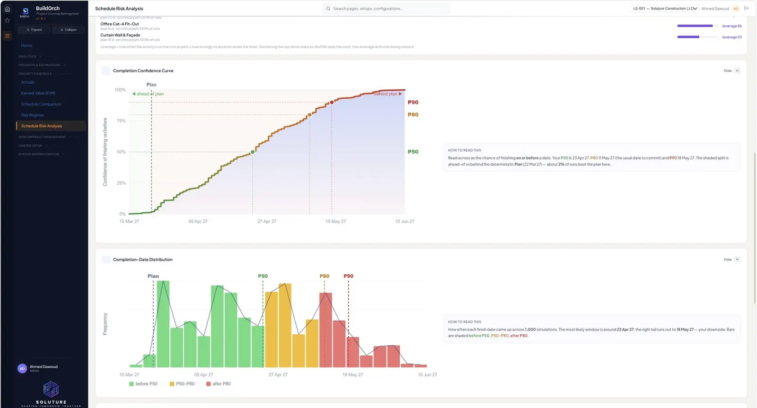Image resolution: width=757 pixels, height=408 pixels.
Task: Hide the Completion Confidence Curve panel
Action: 731,71
